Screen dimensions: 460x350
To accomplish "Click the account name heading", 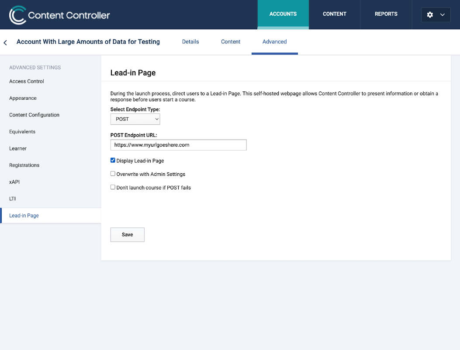I will [x=88, y=42].
